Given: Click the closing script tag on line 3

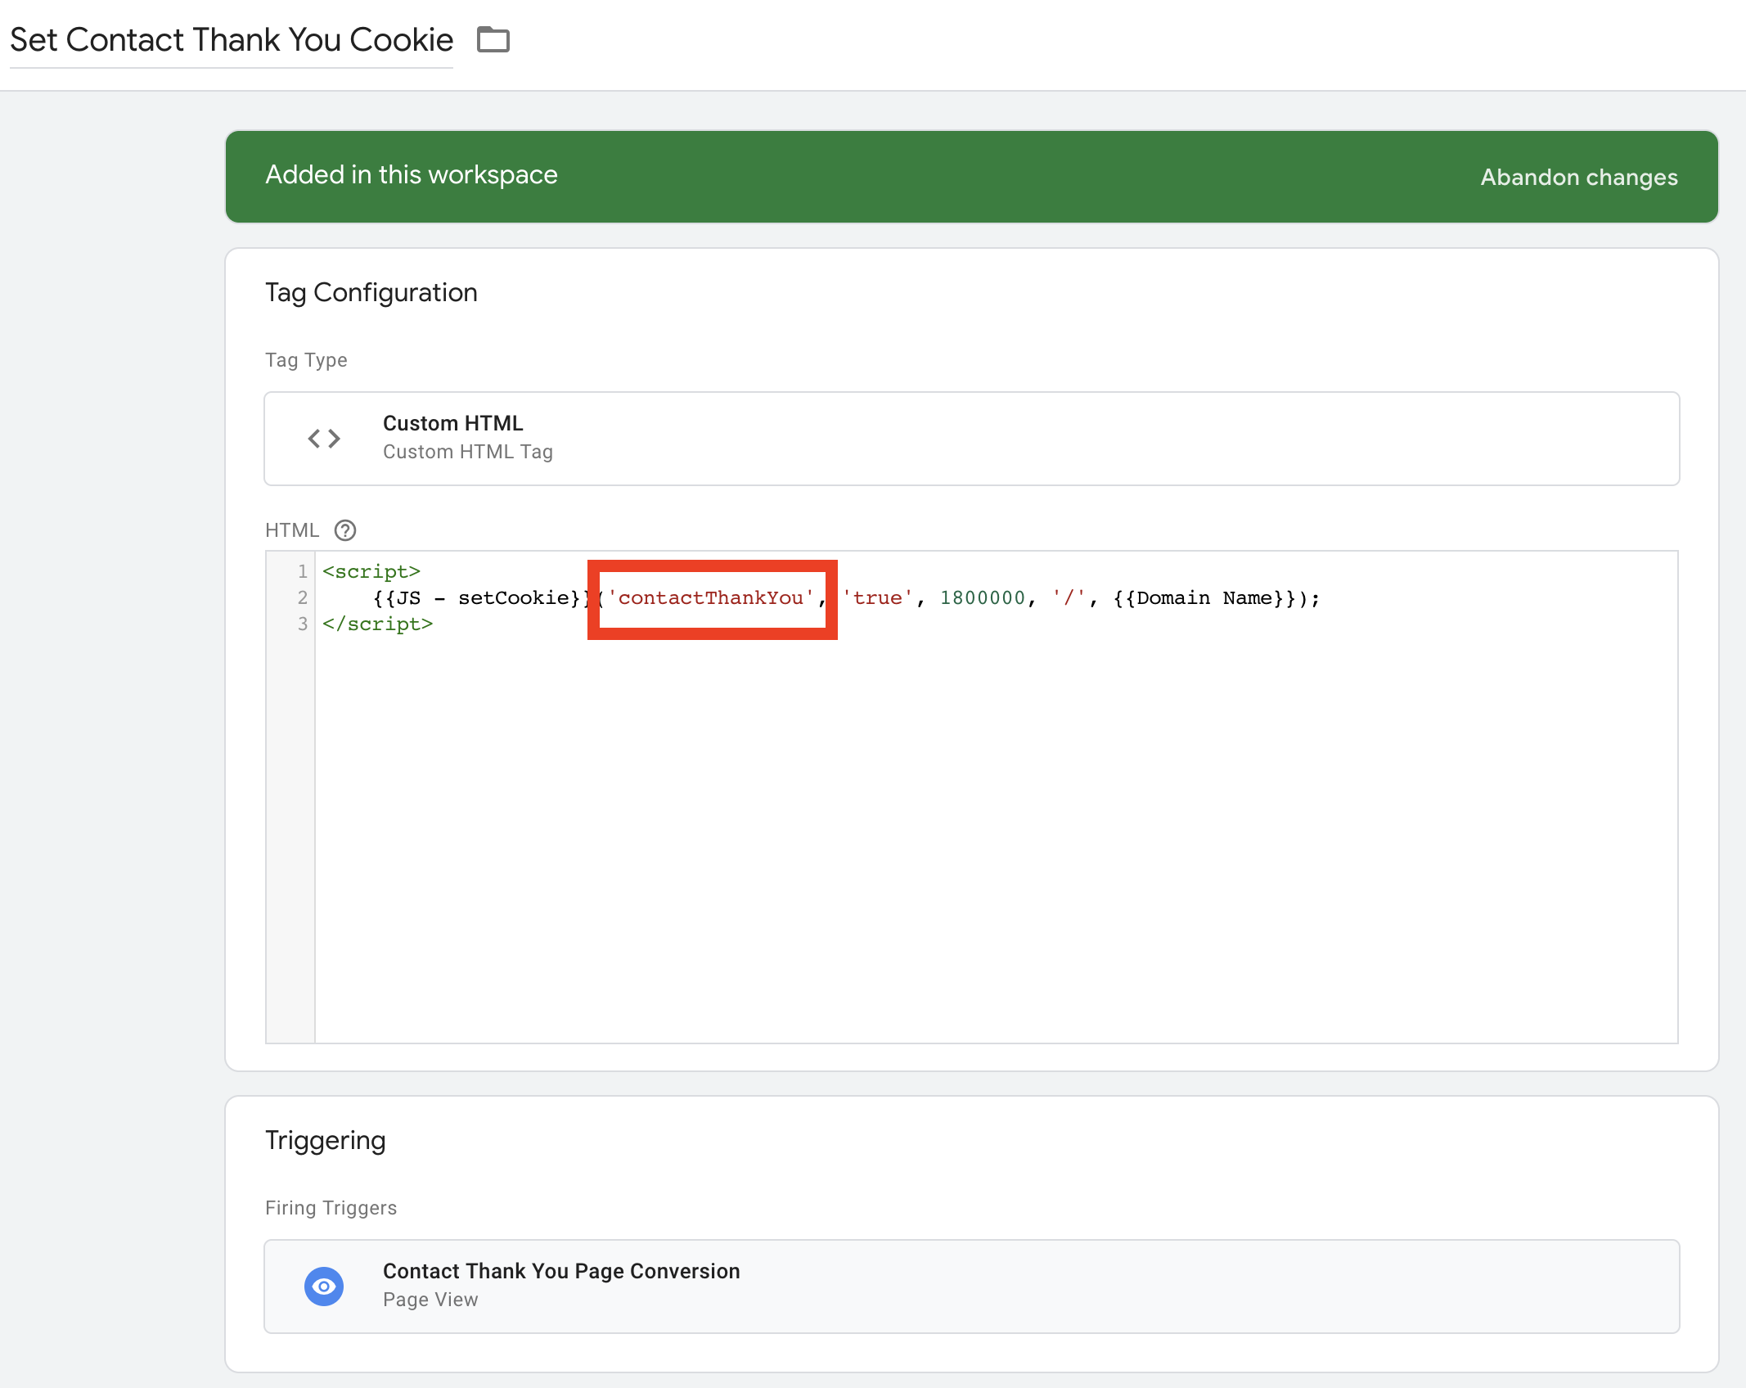Looking at the screenshot, I should click(x=377, y=624).
